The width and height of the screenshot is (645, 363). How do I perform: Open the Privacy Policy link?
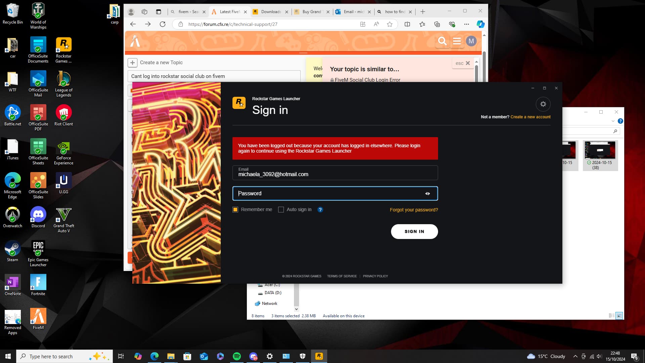(375, 276)
